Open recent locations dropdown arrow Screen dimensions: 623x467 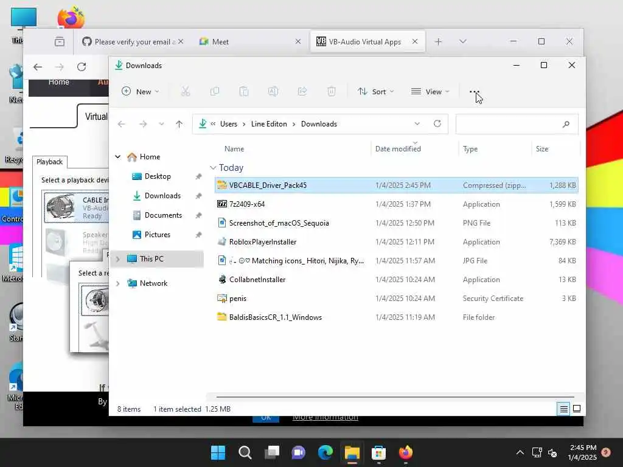[x=161, y=124]
